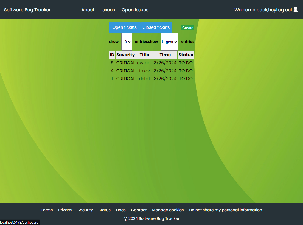Click the 3/26/2024 date in ewfaef row

tap(165, 63)
